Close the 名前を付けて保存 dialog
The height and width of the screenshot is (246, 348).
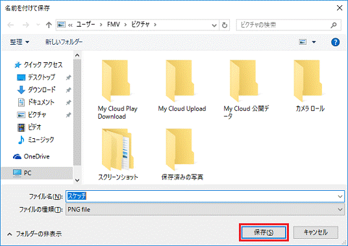pos(340,8)
